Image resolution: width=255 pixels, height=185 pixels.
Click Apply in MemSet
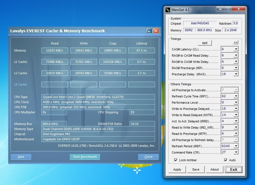(177, 170)
